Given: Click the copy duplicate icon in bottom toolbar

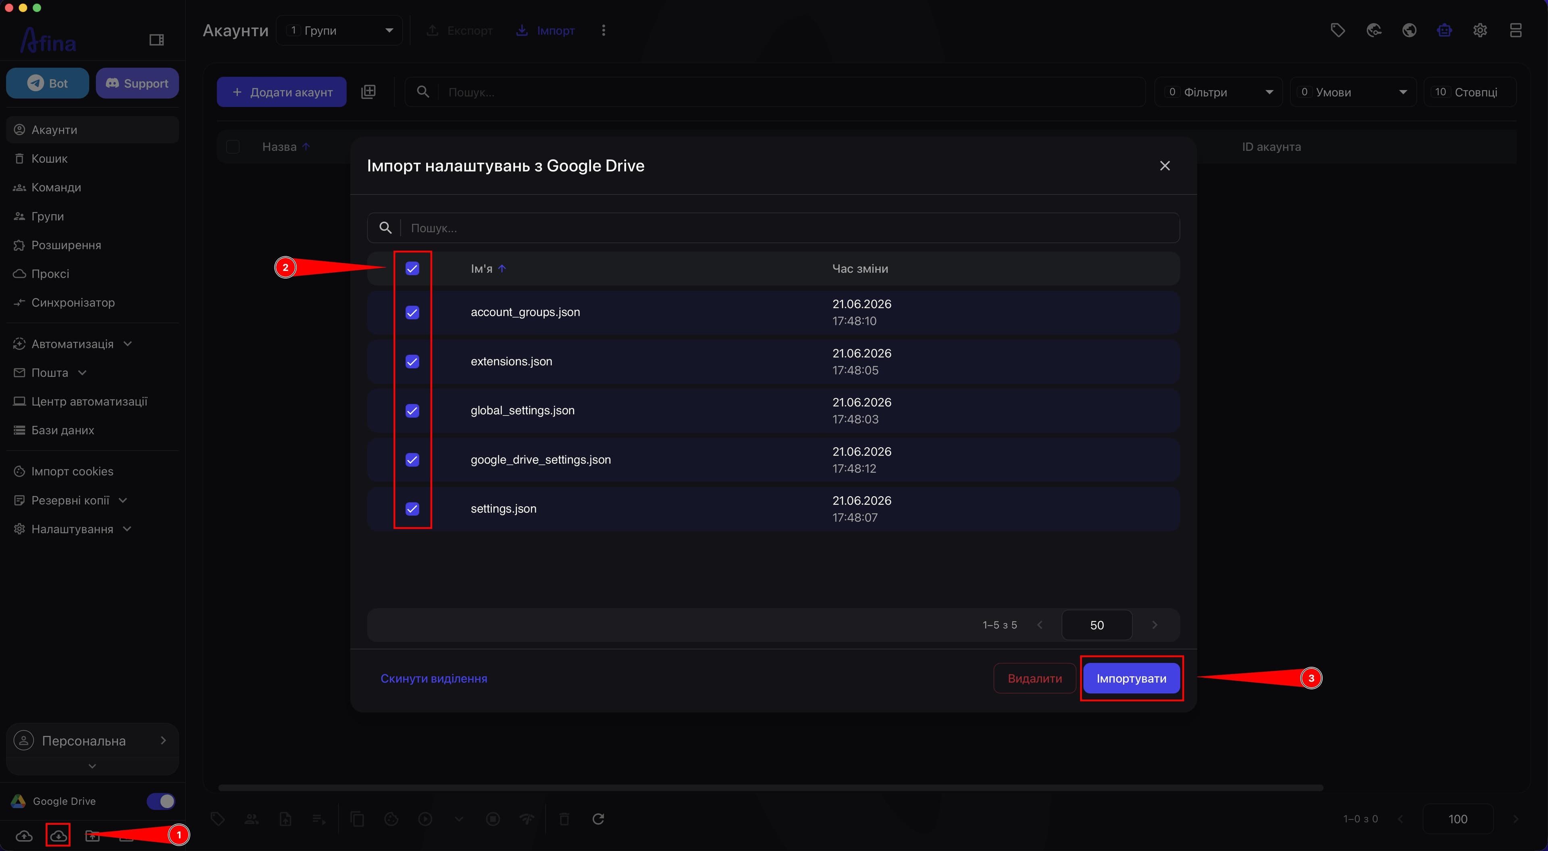Looking at the screenshot, I should tap(357, 818).
